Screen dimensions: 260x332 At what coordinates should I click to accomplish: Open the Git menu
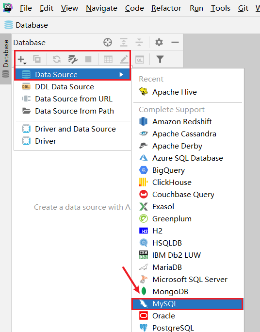coord(243,8)
